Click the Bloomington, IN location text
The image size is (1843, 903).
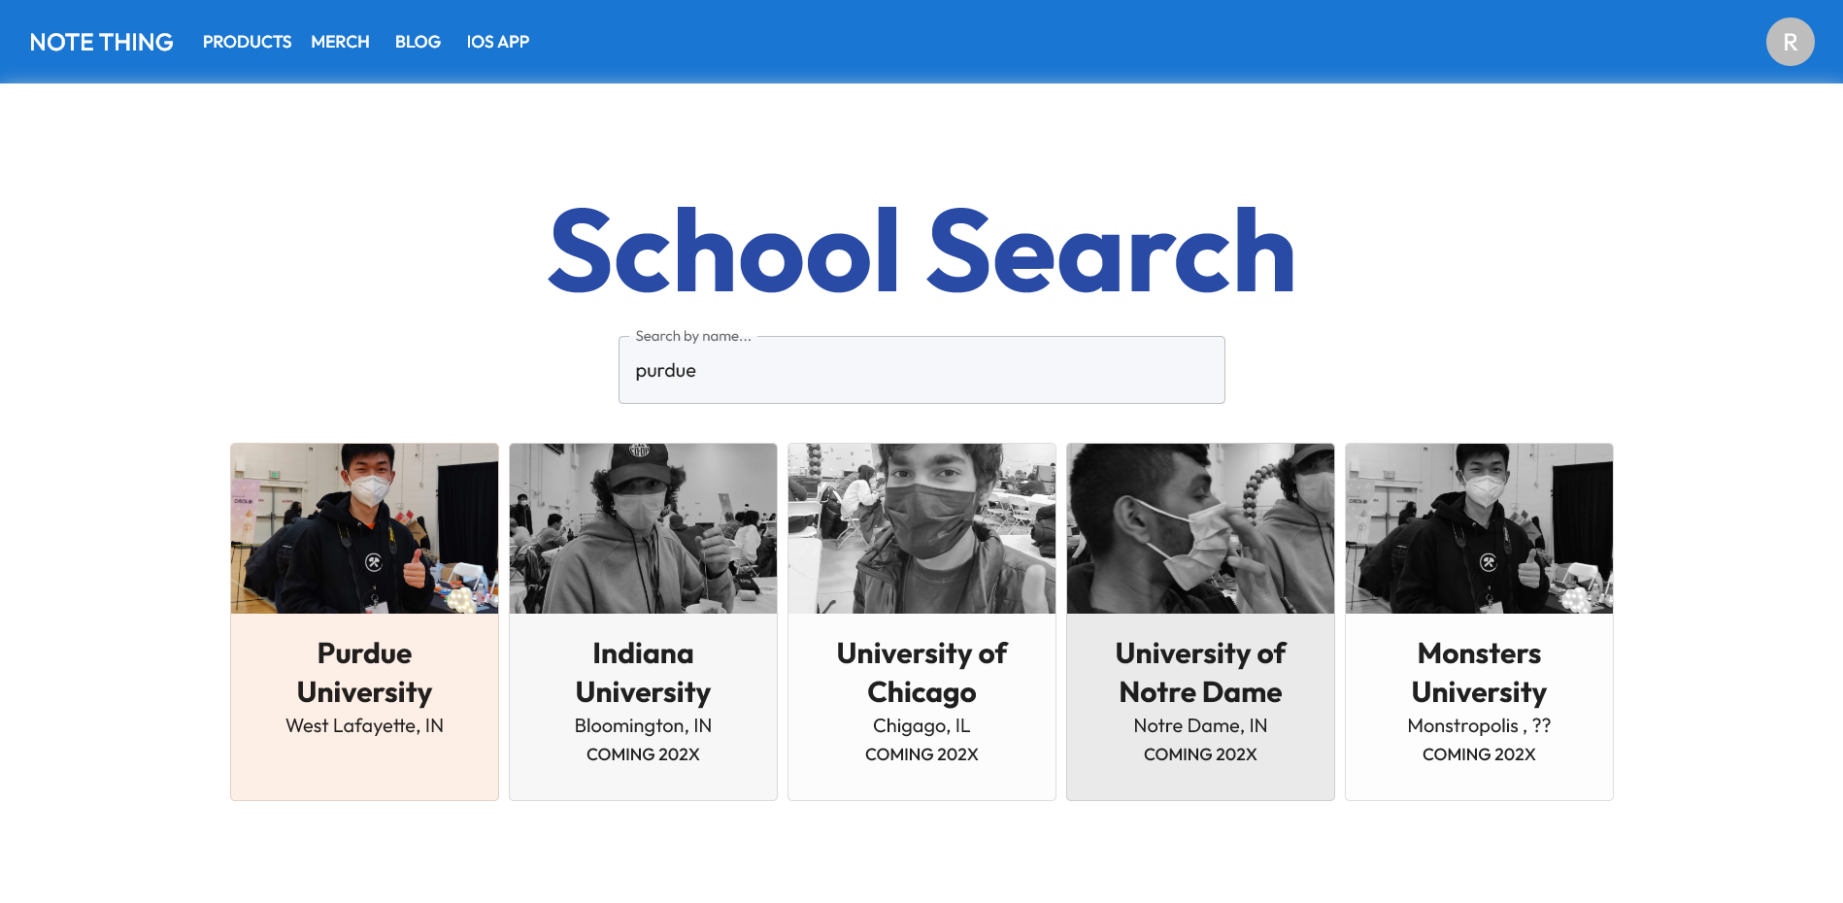click(643, 725)
